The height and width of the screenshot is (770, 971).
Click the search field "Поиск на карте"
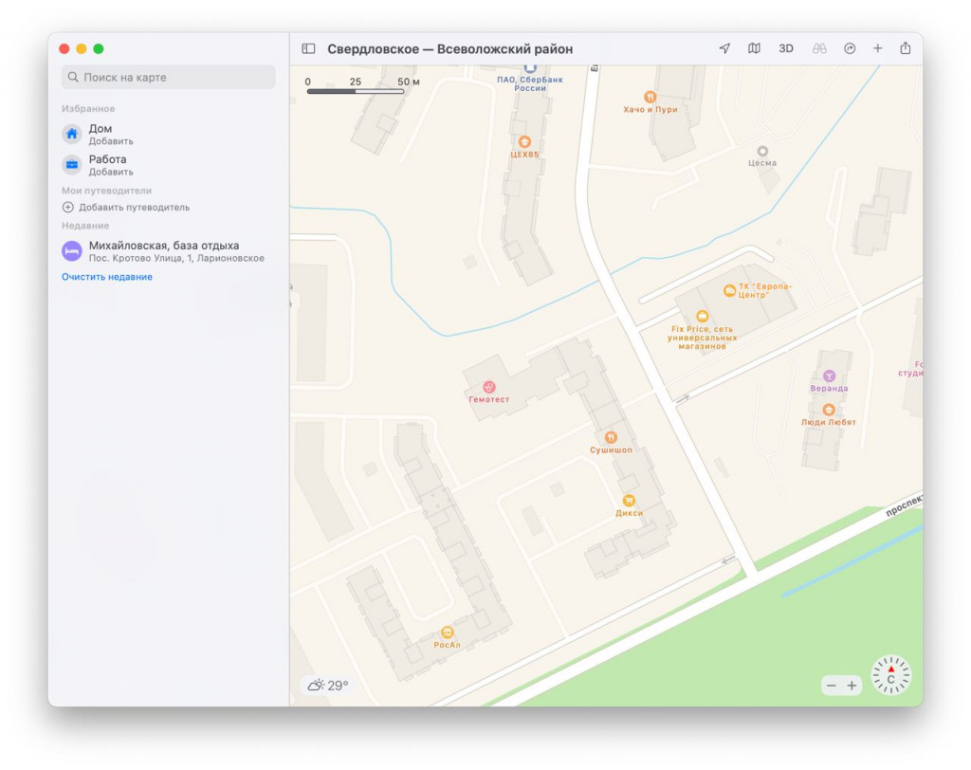(169, 77)
